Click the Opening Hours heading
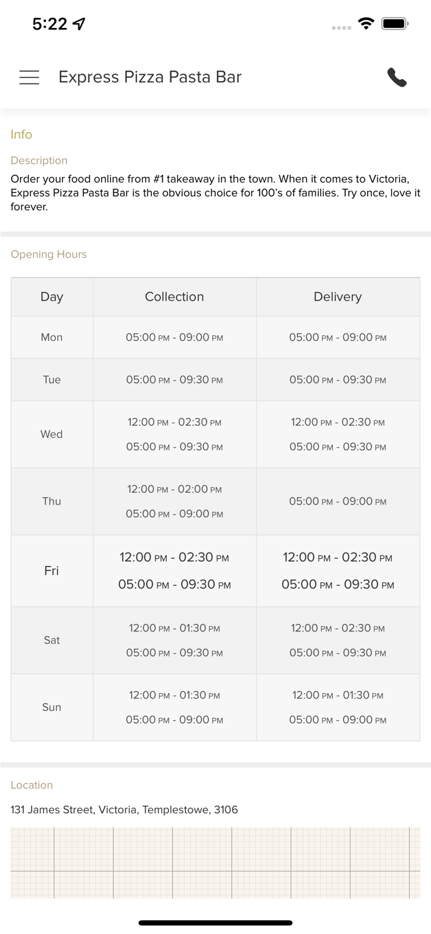This screenshot has width=431, height=934. 49,255
